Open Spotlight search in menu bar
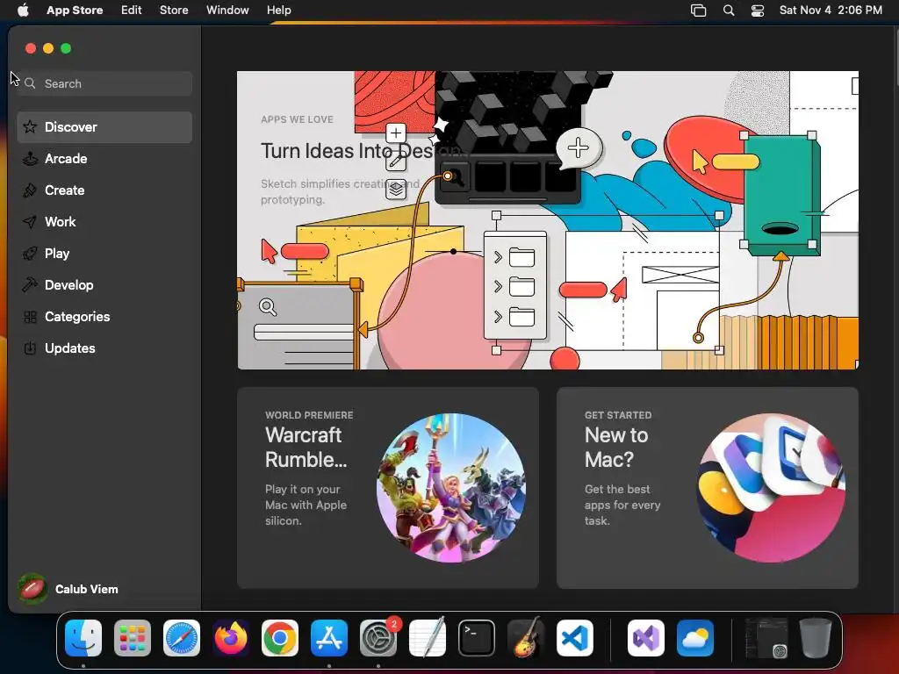 coord(729,11)
